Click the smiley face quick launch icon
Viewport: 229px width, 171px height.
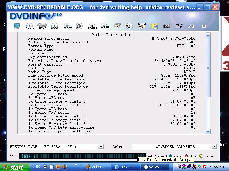coord(58,167)
